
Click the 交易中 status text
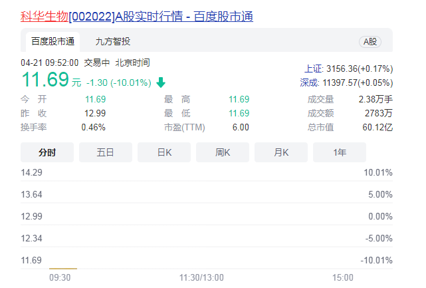[x=97, y=63]
